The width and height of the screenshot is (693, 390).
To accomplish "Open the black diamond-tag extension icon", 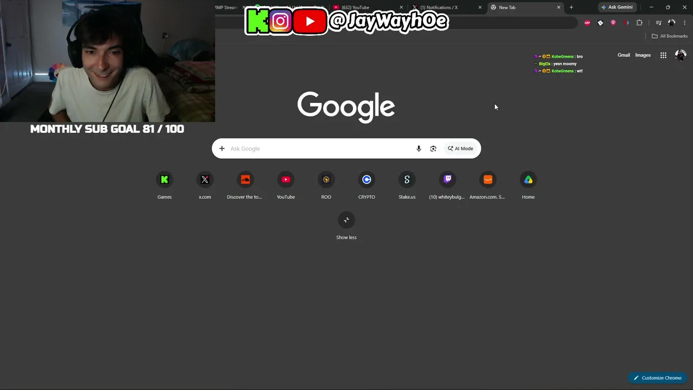I will 600,23.
